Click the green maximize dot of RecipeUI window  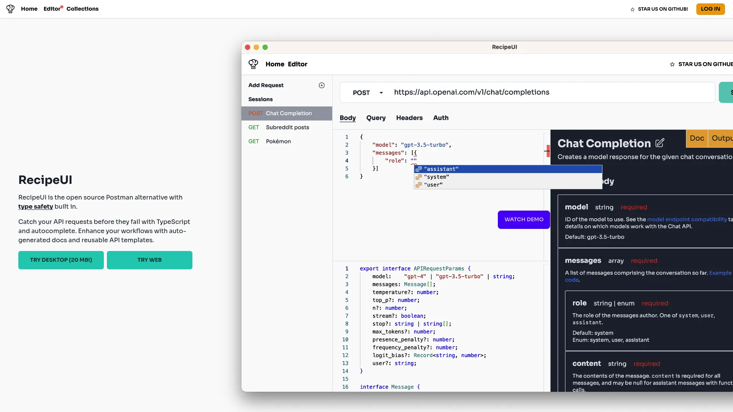click(265, 47)
